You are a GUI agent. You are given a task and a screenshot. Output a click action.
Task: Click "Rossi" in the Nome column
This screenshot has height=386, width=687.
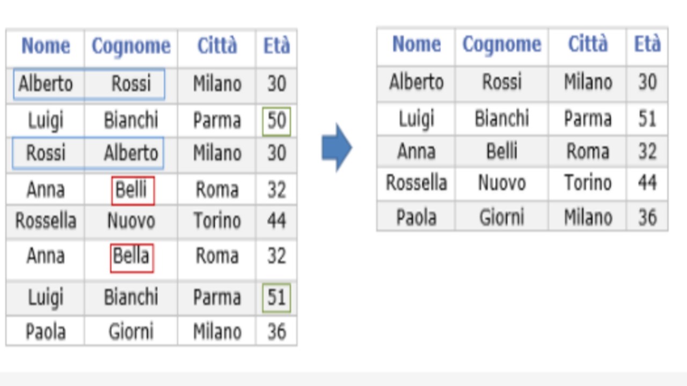46,154
